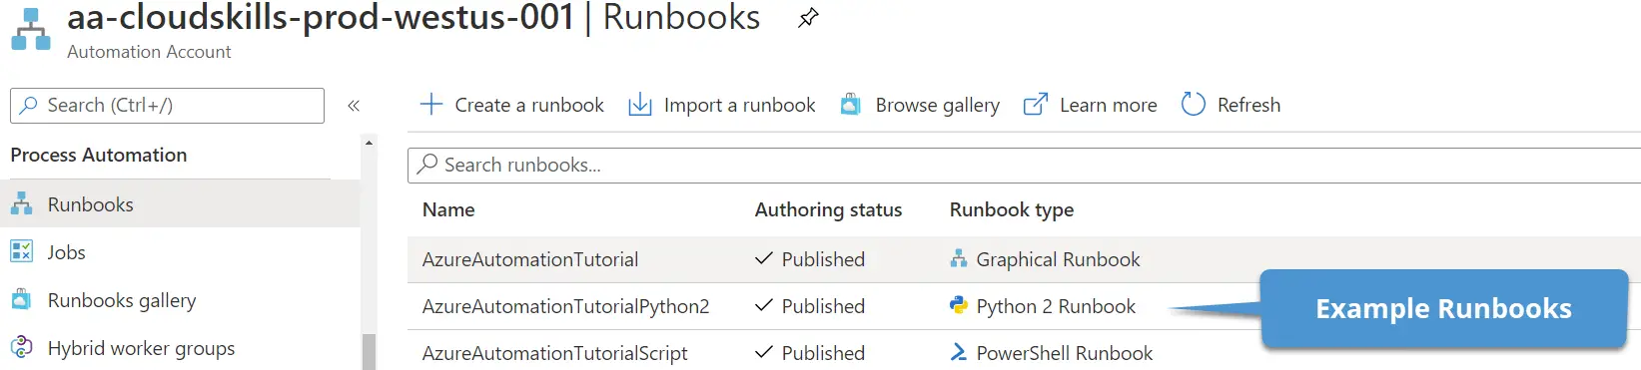Open Jobs in the sidebar
The height and width of the screenshot is (370, 1641).
(x=180, y=252)
